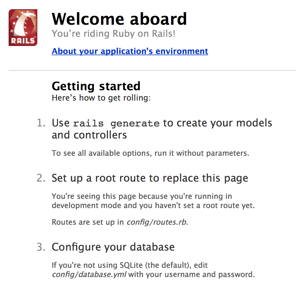
Task: Click the Rails logo icon
Action: point(23,28)
